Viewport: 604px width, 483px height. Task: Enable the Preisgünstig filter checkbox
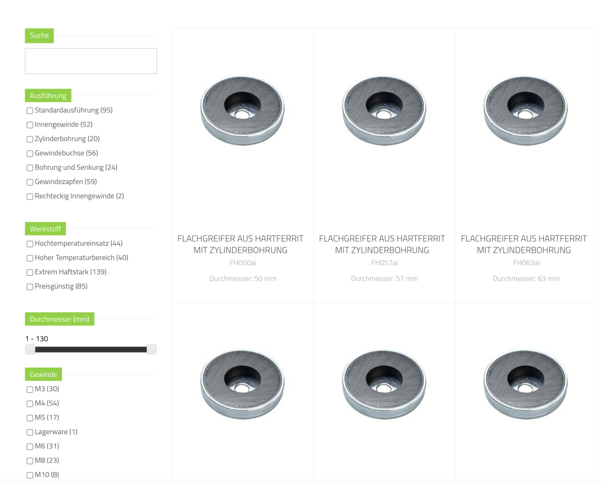(30, 287)
